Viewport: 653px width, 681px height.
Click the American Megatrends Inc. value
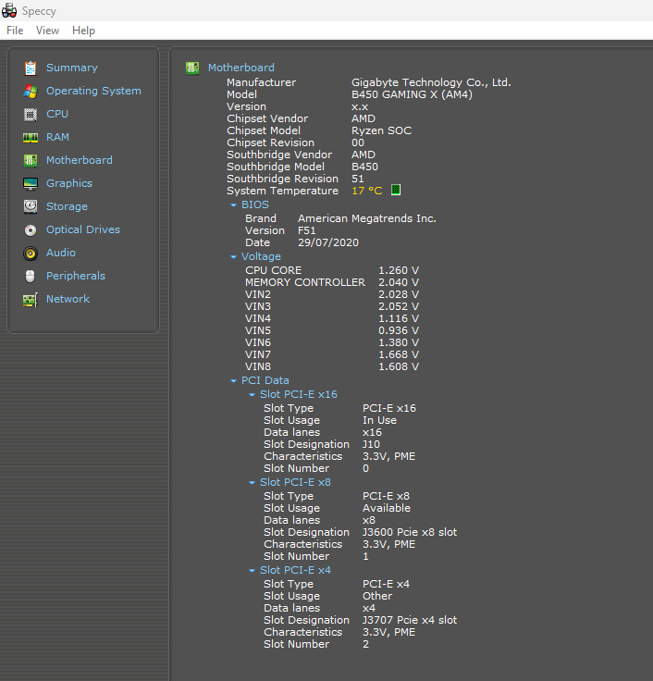(x=367, y=218)
